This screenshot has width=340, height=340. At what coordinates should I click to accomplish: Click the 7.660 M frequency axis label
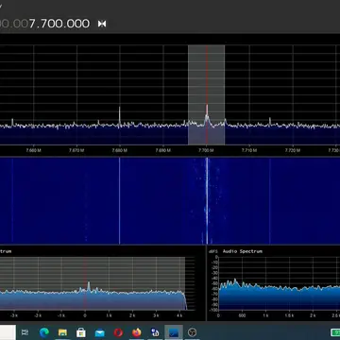[33, 151]
